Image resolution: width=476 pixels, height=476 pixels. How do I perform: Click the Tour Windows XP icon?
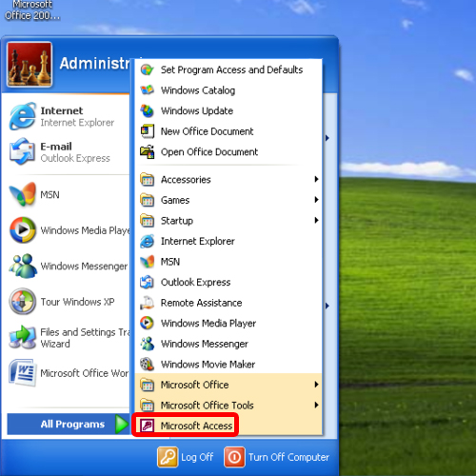point(23,302)
